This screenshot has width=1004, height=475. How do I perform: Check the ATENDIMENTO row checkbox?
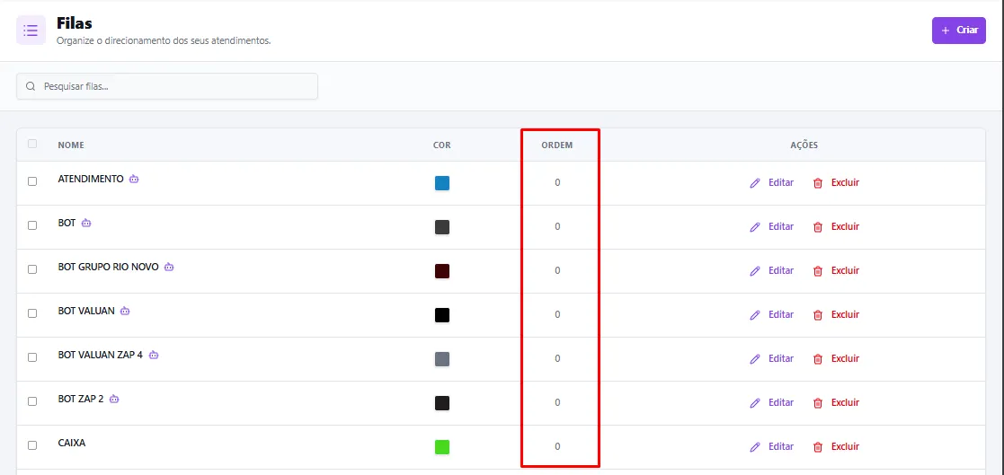[x=32, y=181]
